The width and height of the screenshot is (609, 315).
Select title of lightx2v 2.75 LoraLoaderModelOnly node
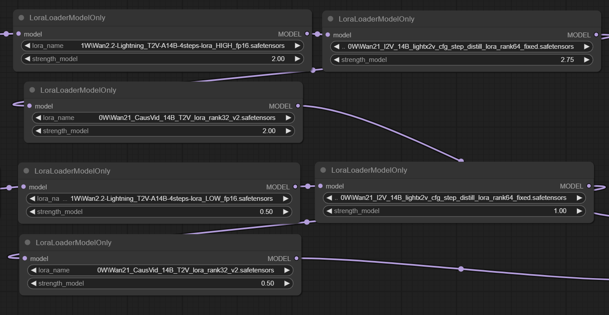(377, 19)
